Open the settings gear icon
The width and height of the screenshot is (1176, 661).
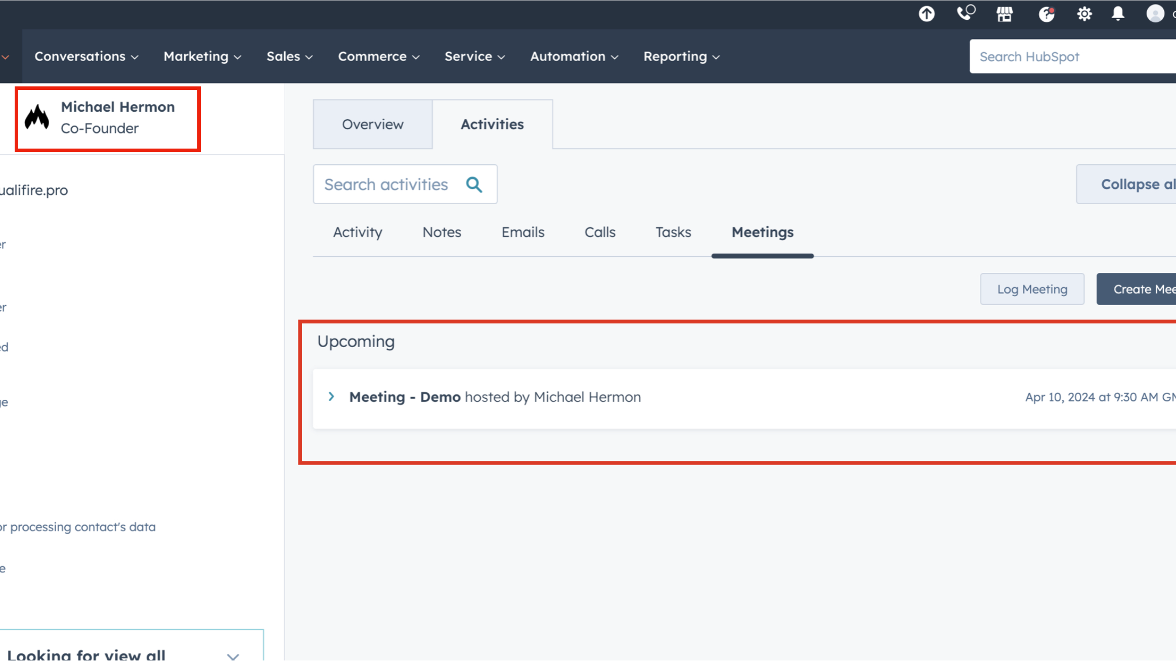(x=1084, y=14)
